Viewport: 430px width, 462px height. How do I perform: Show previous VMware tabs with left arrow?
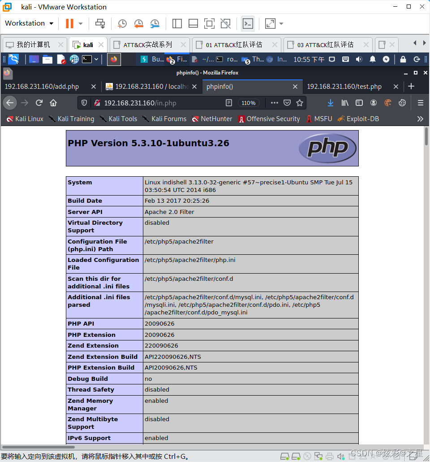[415, 43]
